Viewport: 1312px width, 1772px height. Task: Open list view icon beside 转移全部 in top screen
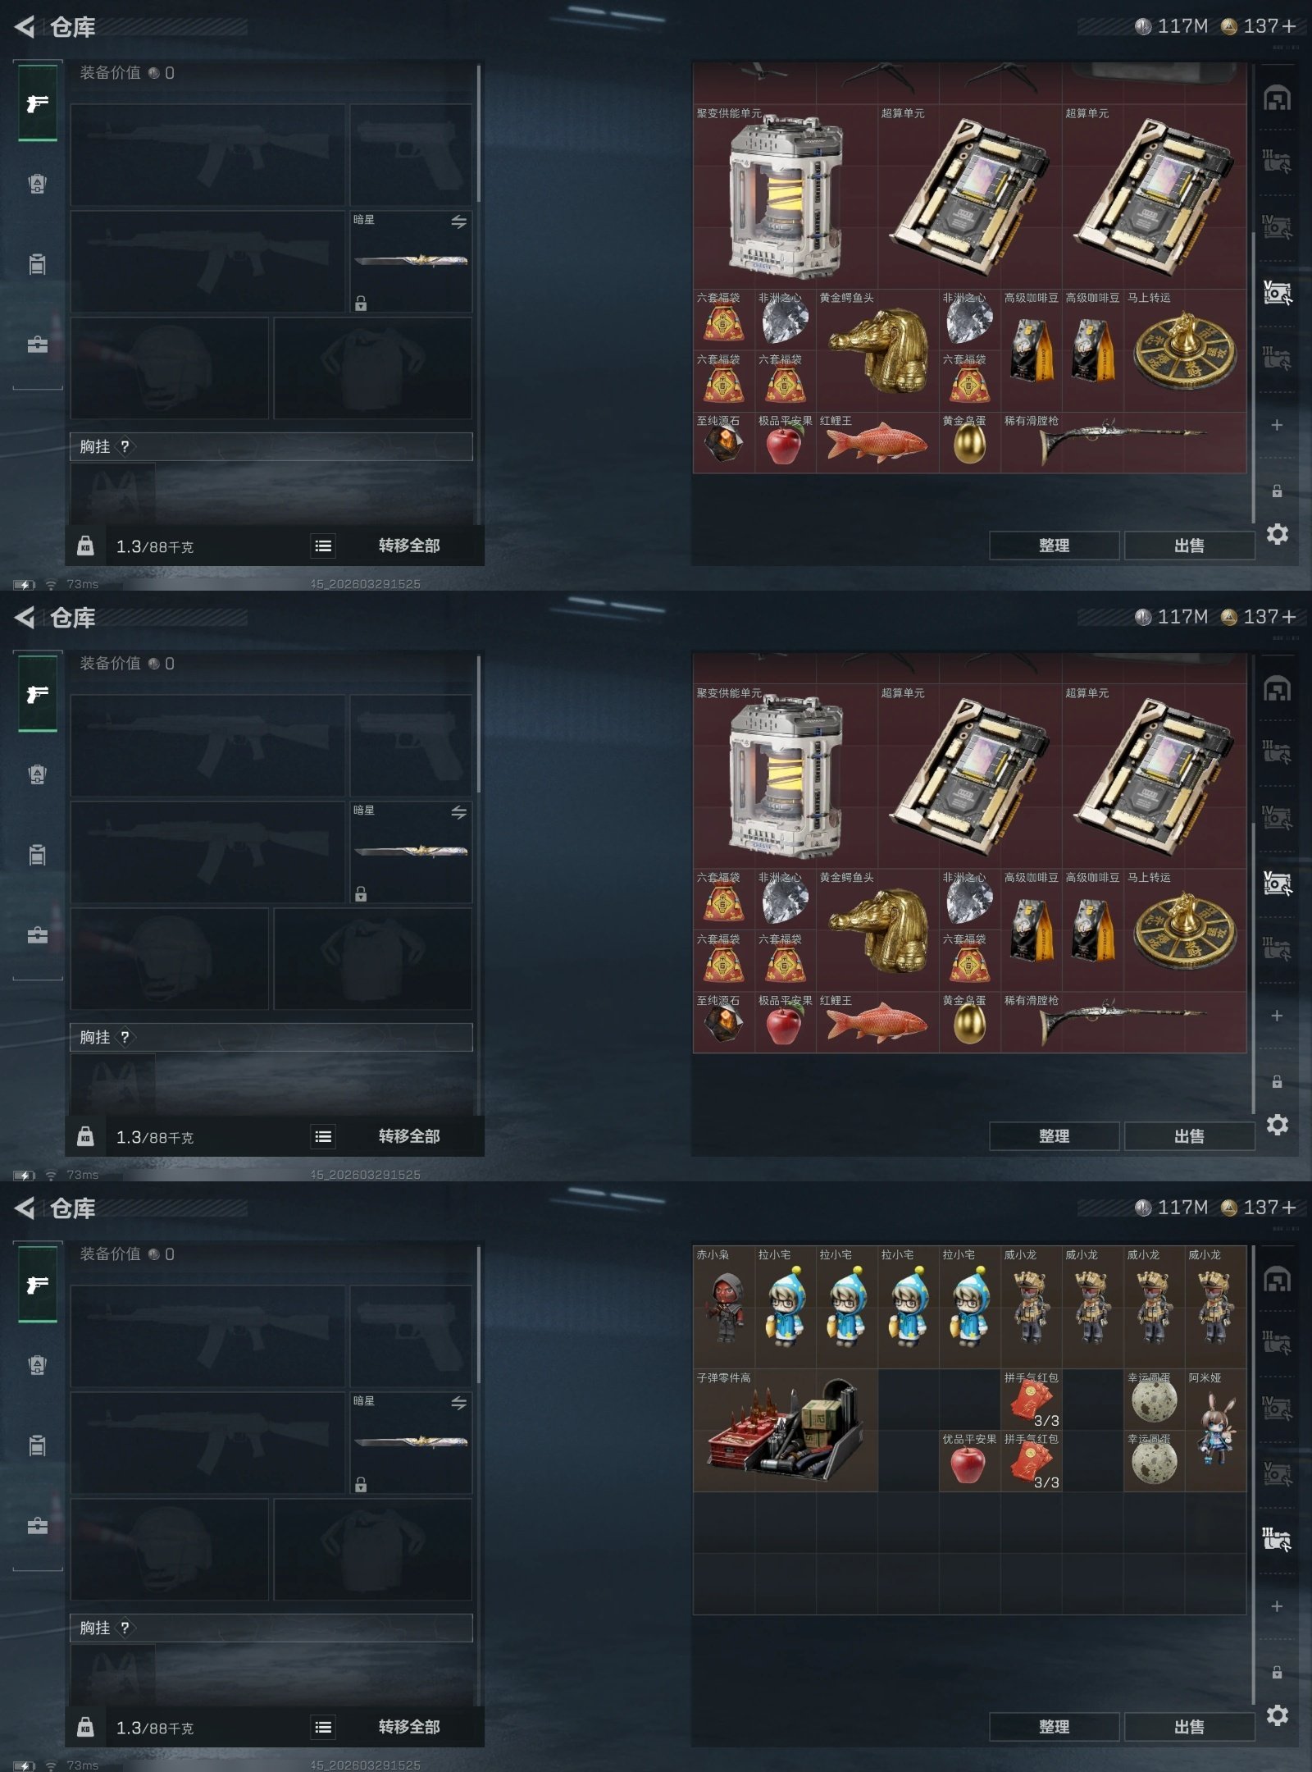[323, 546]
